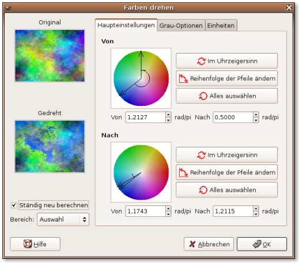Toggle the Ständig neu berechnen checkbox
Screen dimensions: 299x263
[x=14, y=205]
